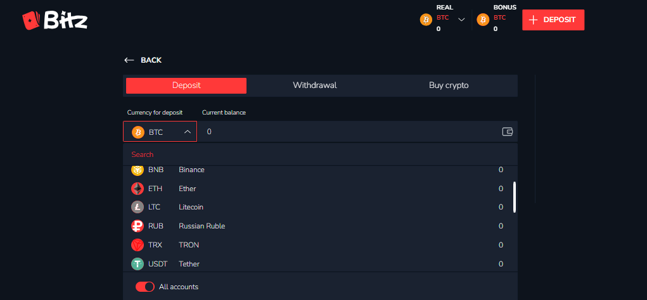Click the currency list scrollbar thumb

tap(515, 197)
